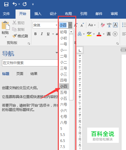Viewport: 126px width, 150px height.
Task: Switch to the 引用 tab
Action: (x=84, y=14)
